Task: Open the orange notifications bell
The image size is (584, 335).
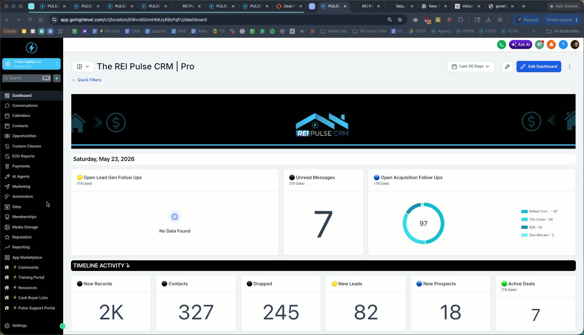Action: (551, 44)
